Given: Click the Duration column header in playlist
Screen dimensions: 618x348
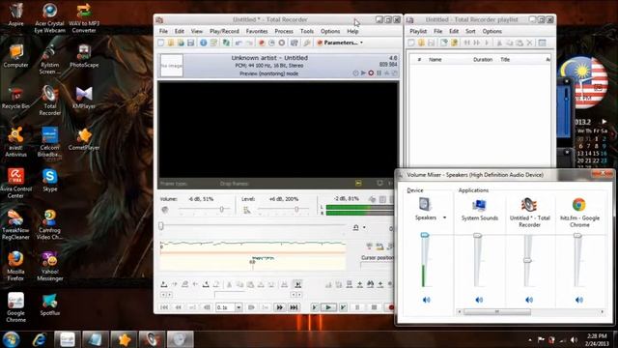Looking at the screenshot, I should (x=483, y=60).
